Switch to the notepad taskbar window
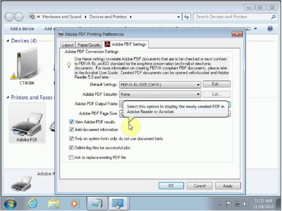This screenshot has height=211, width=282. (x=97, y=203)
